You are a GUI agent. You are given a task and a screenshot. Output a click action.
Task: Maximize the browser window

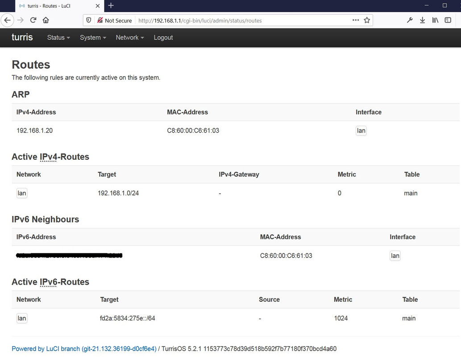[444, 6]
